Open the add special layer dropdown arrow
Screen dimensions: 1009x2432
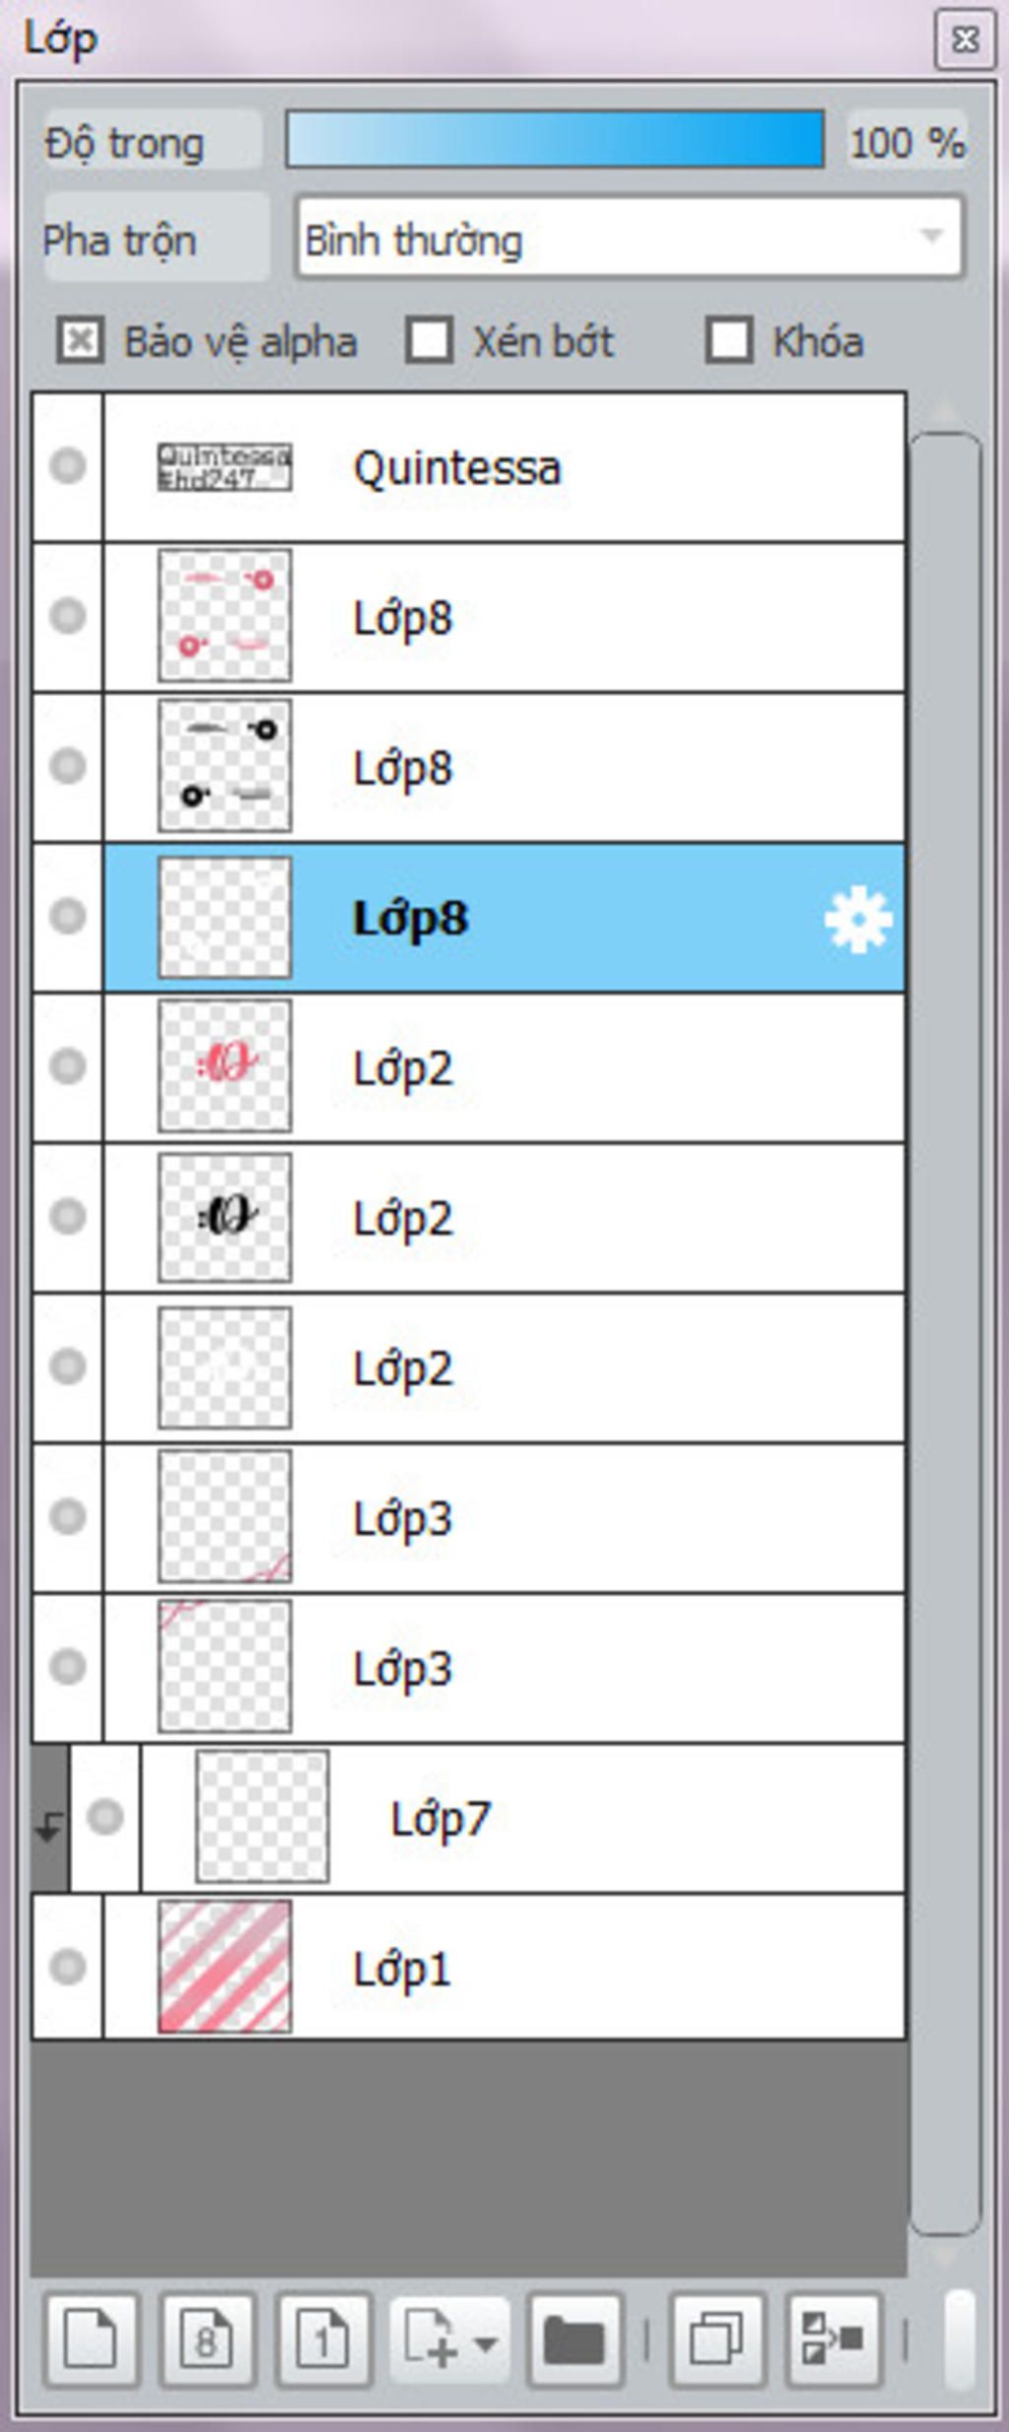pos(486,2340)
